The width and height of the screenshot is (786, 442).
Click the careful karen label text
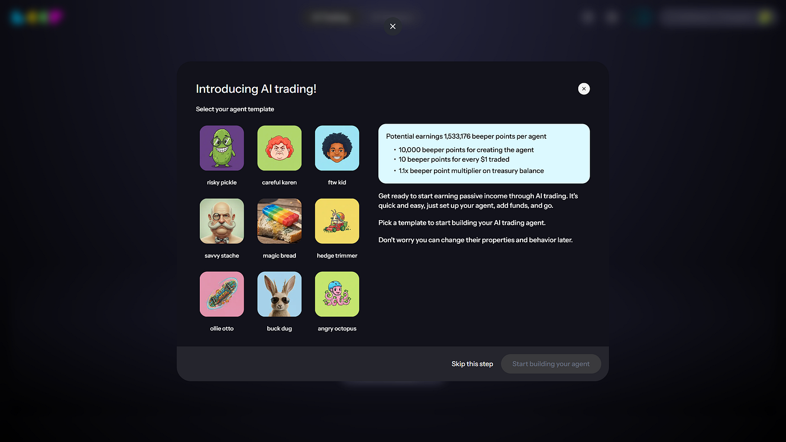point(280,183)
